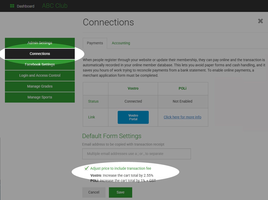
Task: Focus the transaction receipt email field
Action: [136, 154]
